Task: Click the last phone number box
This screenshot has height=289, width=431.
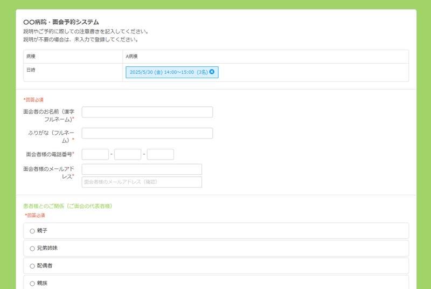Action: coord(161,155)
